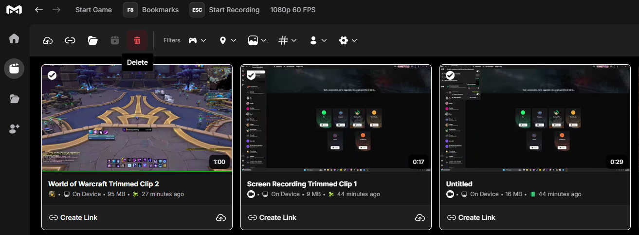Image resolution: width=639 pixels, height=235 pixels.
Task: Select the Clips library sidebar icon
Action: pos(14,69)
